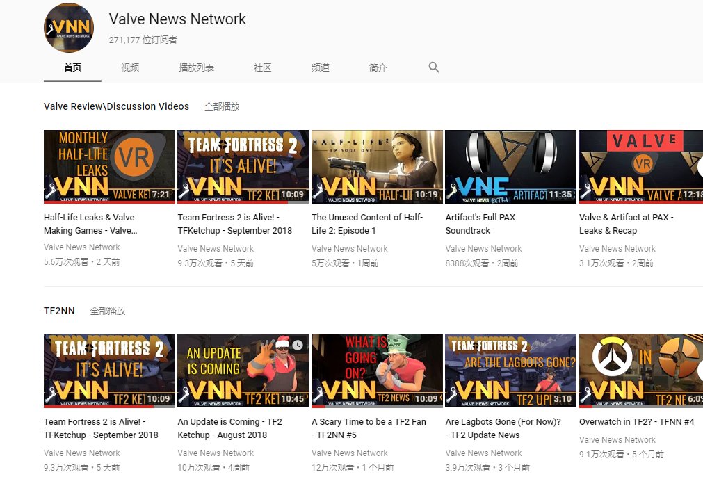Image resolution: width=703 pixels, height=479 pixels.
Task: Click Valve News Network under Unused Content video
Action: click(x=350, y=249)
